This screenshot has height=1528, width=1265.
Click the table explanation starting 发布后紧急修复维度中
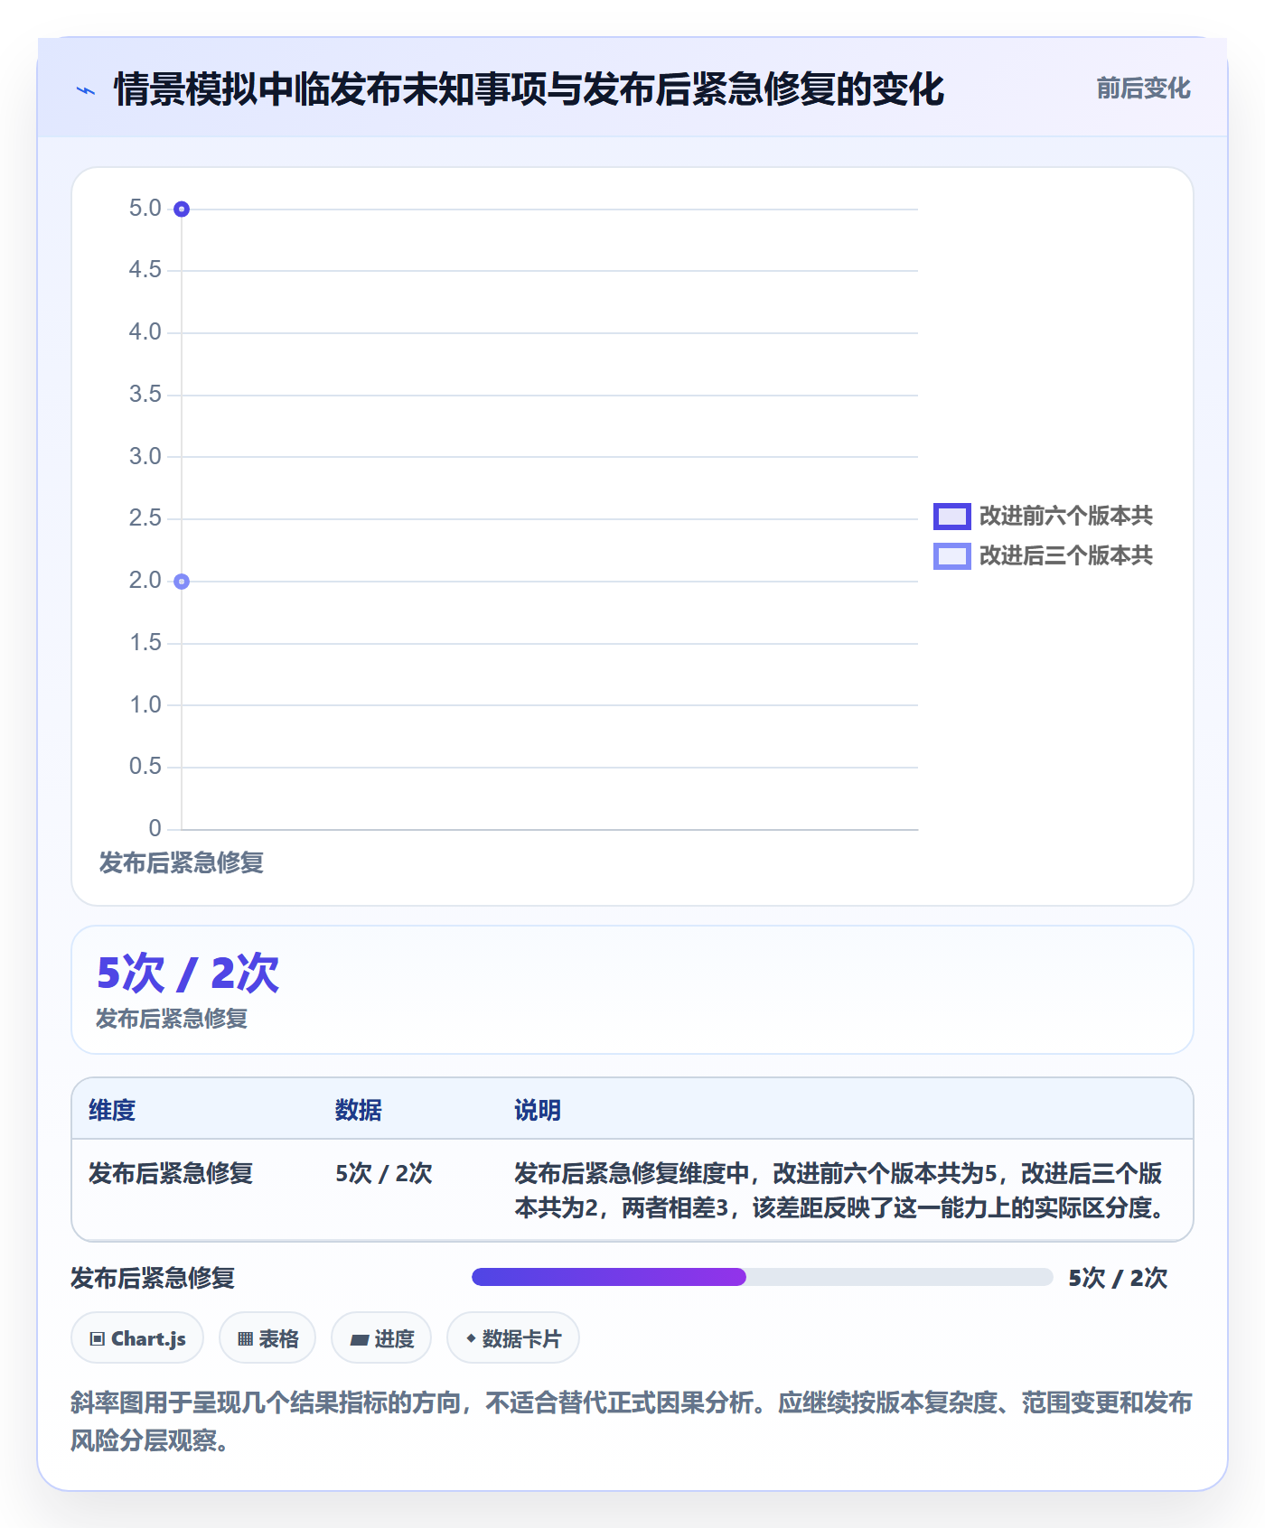tap(840, 1190)
